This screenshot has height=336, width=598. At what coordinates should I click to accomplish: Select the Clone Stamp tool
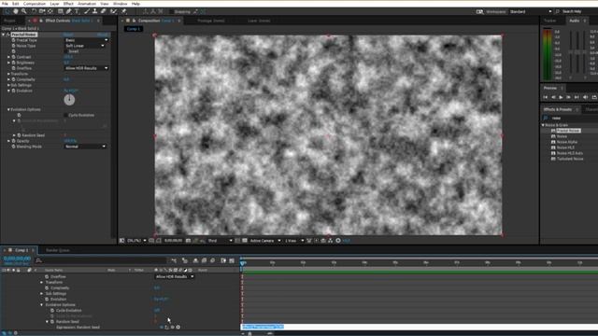pyautogui.click(x=94, y=11)
